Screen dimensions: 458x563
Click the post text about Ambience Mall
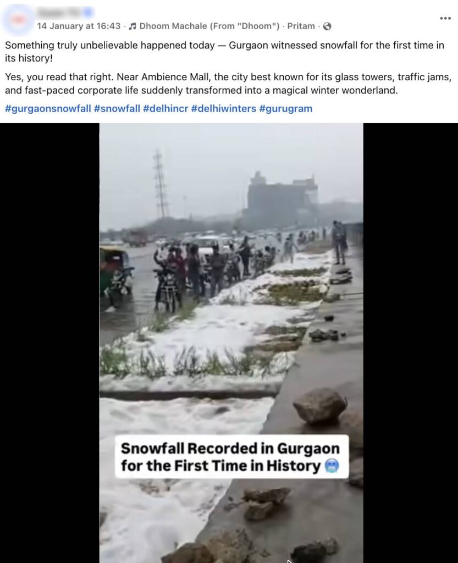tap(228, 84)
